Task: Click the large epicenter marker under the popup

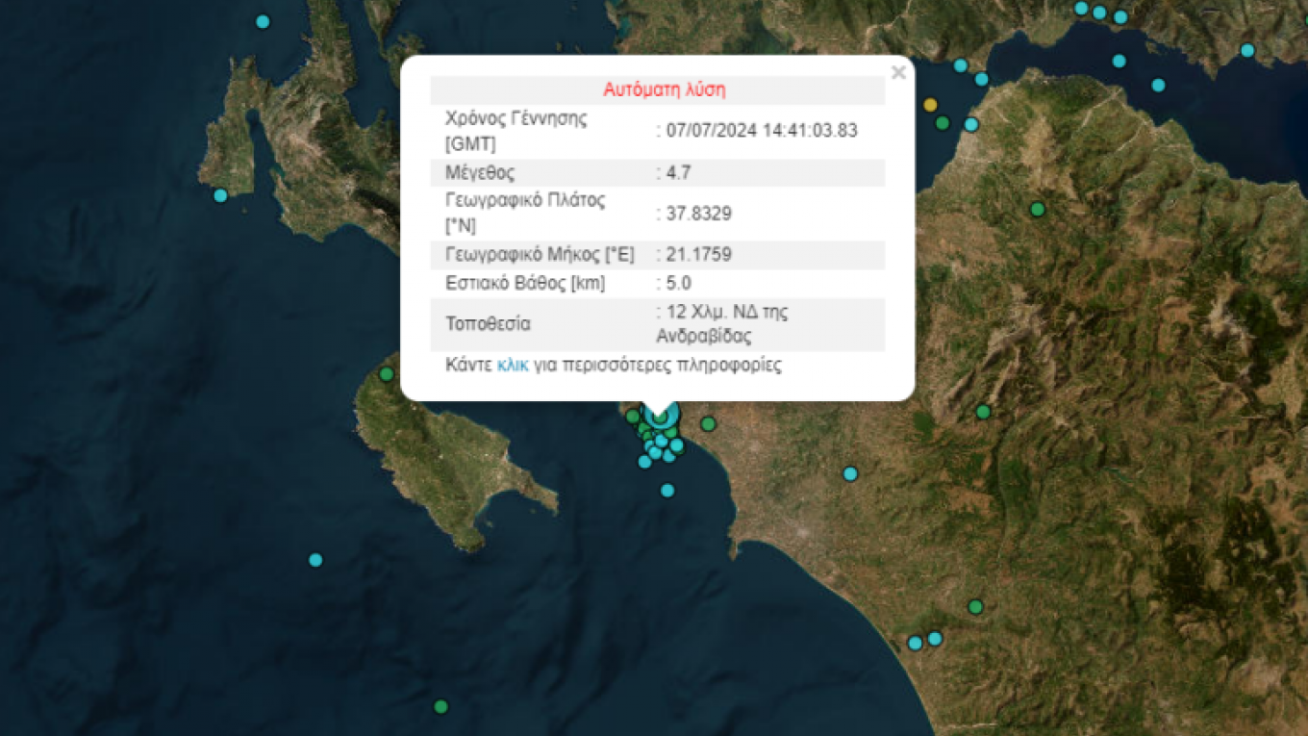Action: 660,415
